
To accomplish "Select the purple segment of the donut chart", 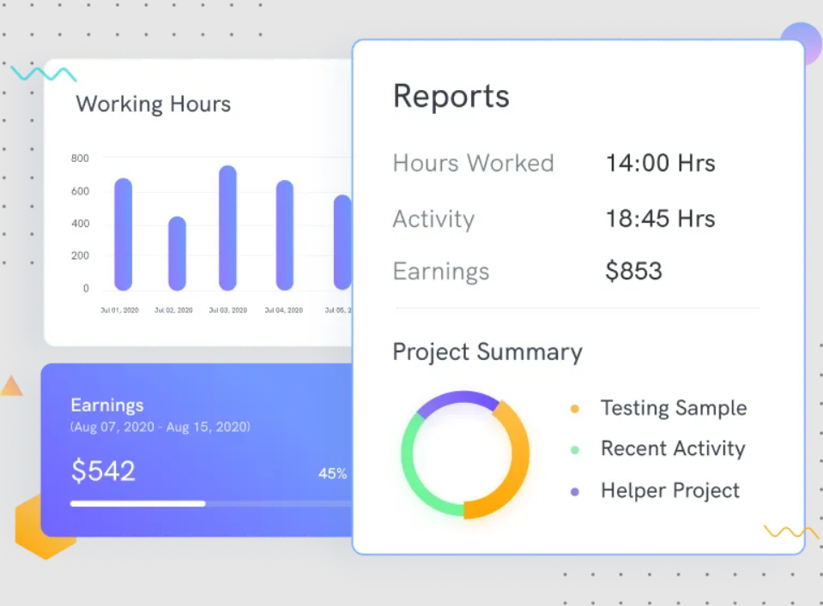I will 457,399.
